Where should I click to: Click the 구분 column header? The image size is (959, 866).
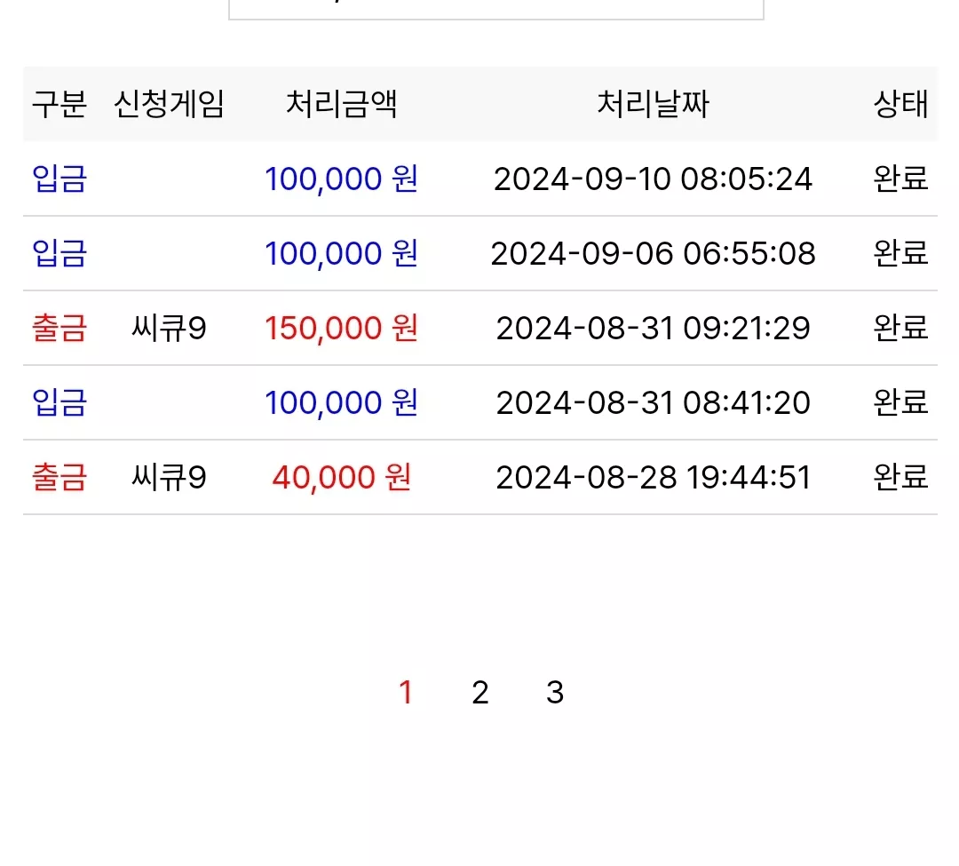[x=59, y=104]
